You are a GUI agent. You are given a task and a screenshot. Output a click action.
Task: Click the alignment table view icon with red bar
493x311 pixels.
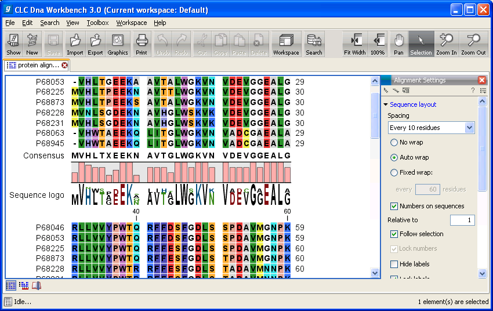click(x=24, y=285)
